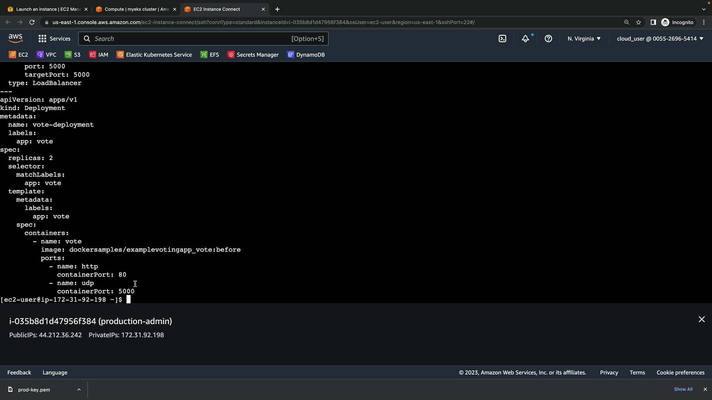Reload the browser page
Image resolution: width=712 pixels, height=400 pixels.
(32, 22)
